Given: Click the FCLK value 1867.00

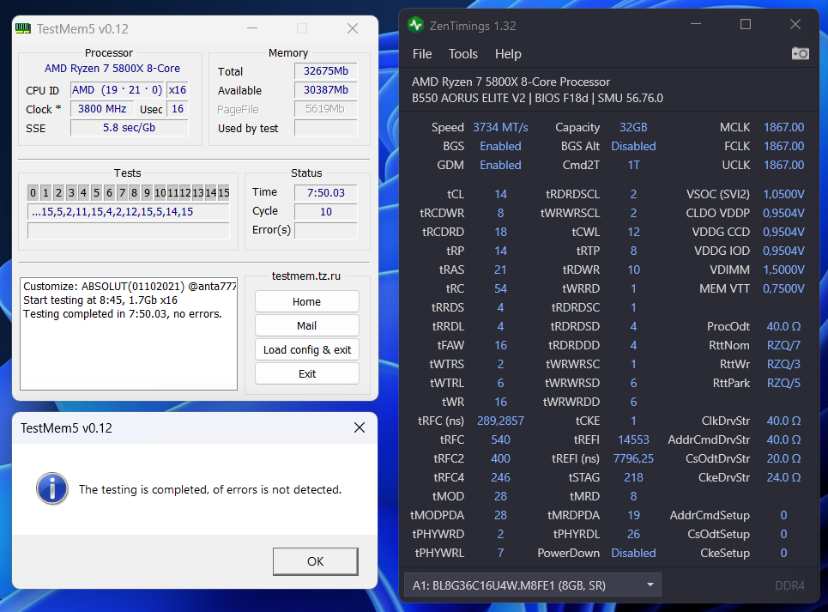Looking at the screenshot, I should pyautogui.click(x=783, y=146).
